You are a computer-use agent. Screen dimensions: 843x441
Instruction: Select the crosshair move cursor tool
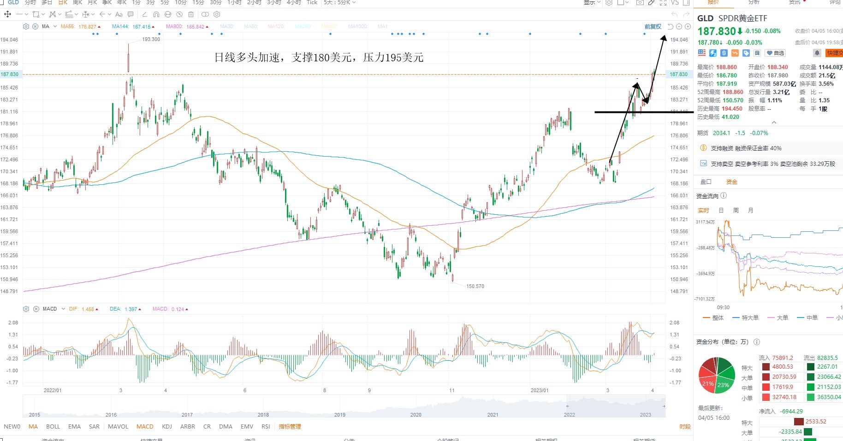click(x=8, y=14)
